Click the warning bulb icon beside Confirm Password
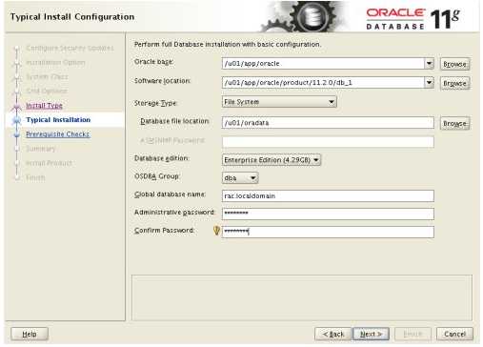 coord(216,231)
